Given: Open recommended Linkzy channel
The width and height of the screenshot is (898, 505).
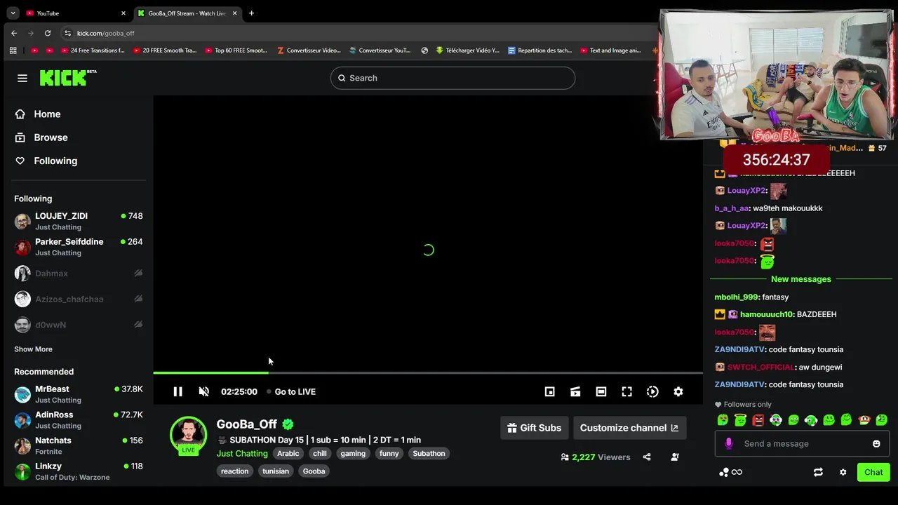Looking at the screenshot, I should [x=79, y=471].
